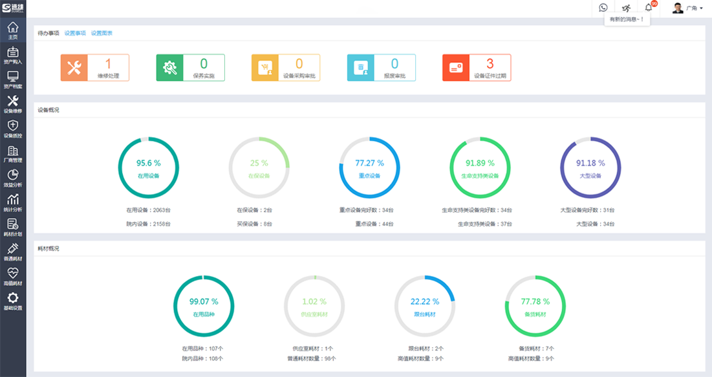Expand the 广角 user account dropdown
Viewport: 712px width, 377px height.
tap(688, 8)
